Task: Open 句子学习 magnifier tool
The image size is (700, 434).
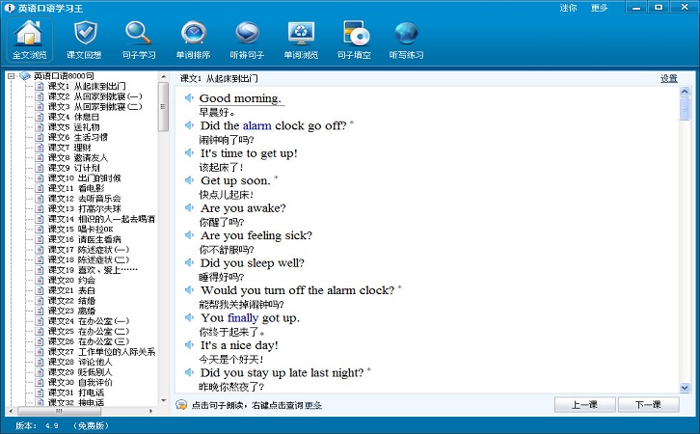Action: pos(139,41)
